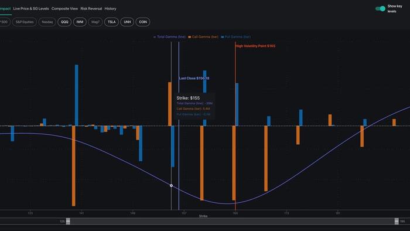Toggle Put Gamma (bar) legend entry
The width and height of the screenshot is (410, 231).
(x=236, y=37)
